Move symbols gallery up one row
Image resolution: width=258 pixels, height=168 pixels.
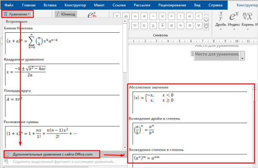tap(206, 15)
